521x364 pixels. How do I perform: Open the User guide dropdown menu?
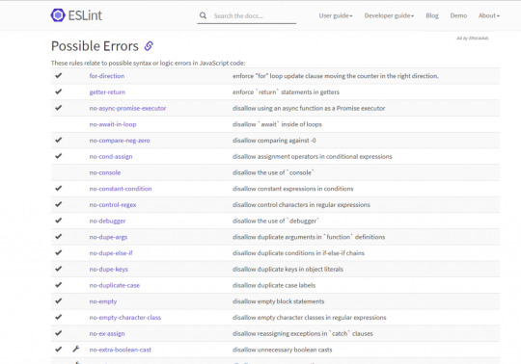point(336,15)
